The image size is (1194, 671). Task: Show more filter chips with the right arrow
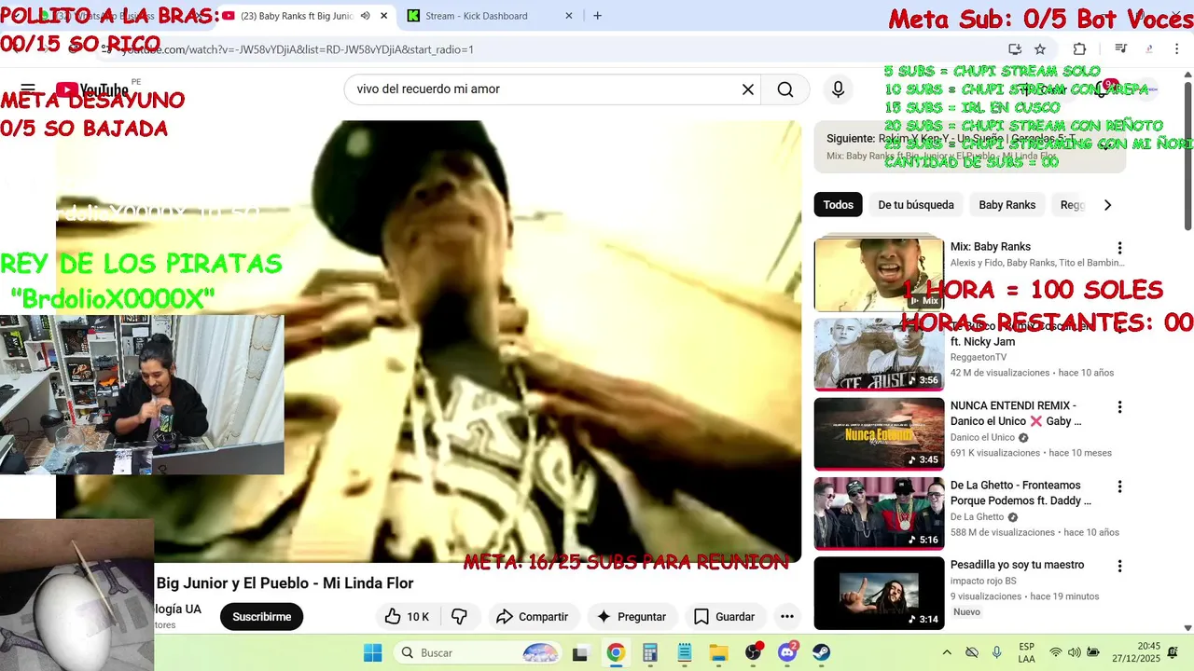(1107, 205)
